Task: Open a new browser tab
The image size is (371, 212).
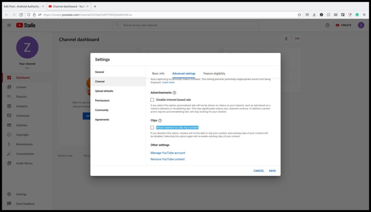Action: click(x=95, y=6)
